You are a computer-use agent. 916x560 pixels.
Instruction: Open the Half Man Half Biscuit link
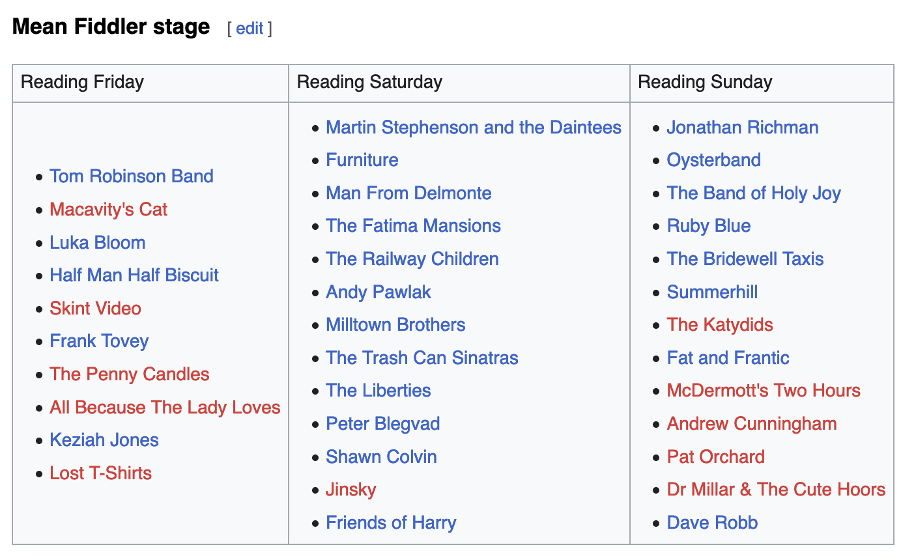[134, 275]
